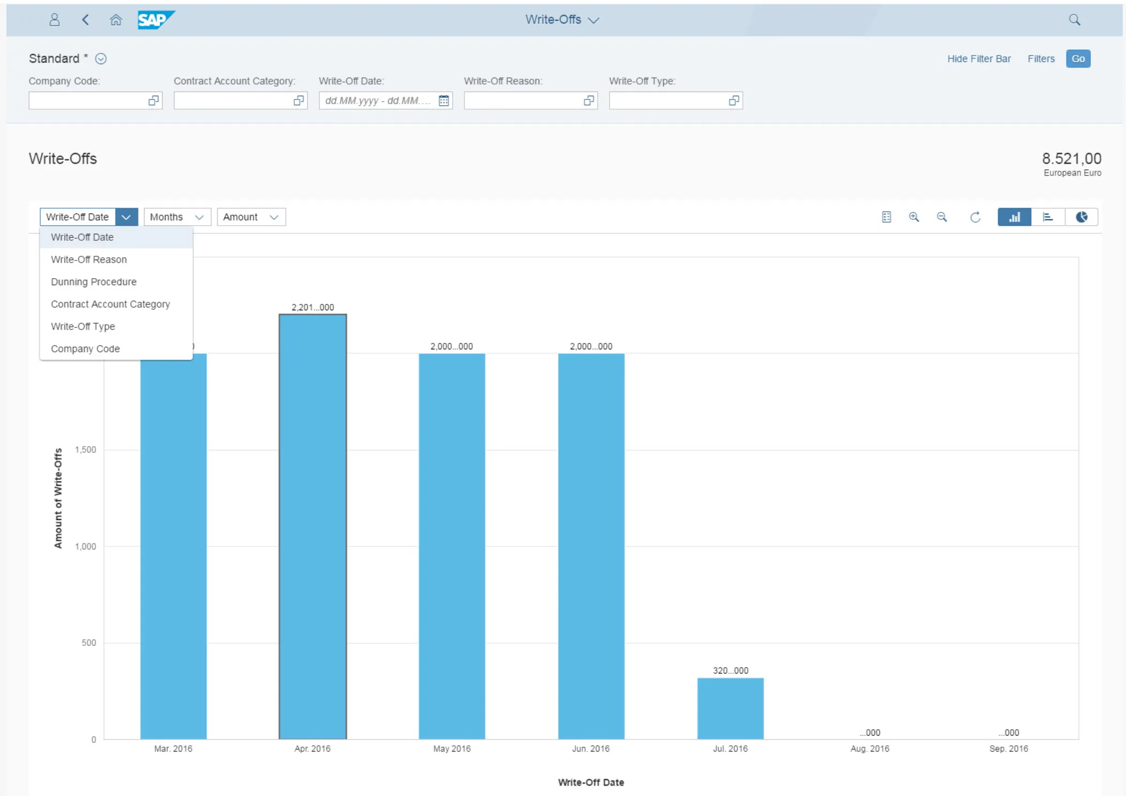Screen dimensions: 1126x796
Task: Click the 8.521,00 total amount
Action: [x=1071, y=158]
